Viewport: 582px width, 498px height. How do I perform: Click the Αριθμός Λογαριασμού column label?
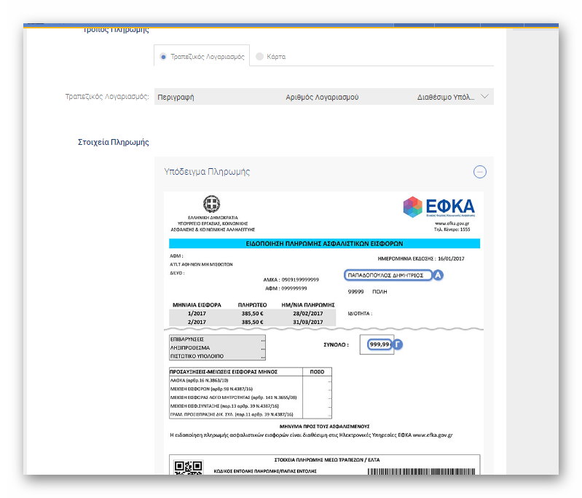coord(322,97)
